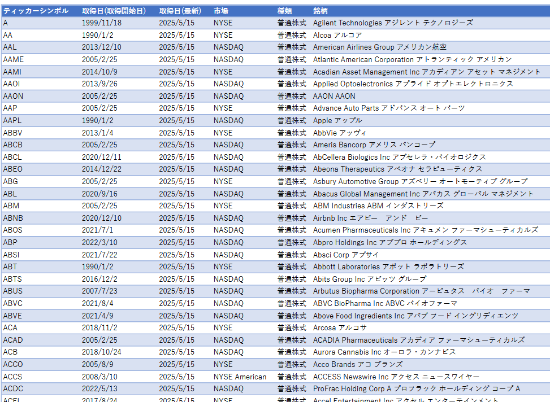The image size is (550, 402).
Task: Select the Acumen Pharmaceuticals Inc name cell
Action: point(426,230)
